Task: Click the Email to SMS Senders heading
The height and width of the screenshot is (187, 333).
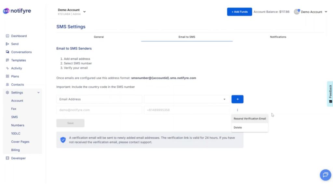Action: coord(74,49)
